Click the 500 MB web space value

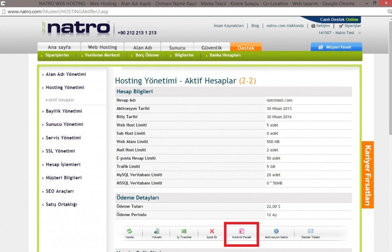(273, 141)
